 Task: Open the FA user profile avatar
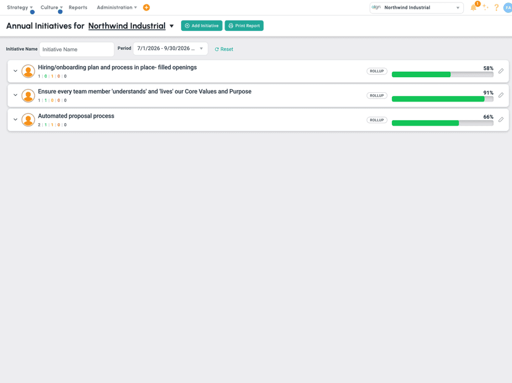[x=508, y=7]
